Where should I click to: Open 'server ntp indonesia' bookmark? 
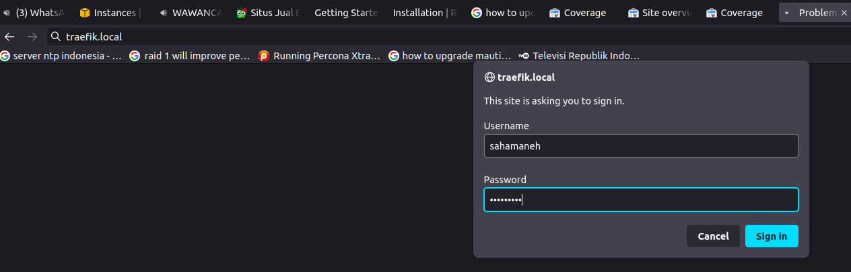tap(61, 56)
